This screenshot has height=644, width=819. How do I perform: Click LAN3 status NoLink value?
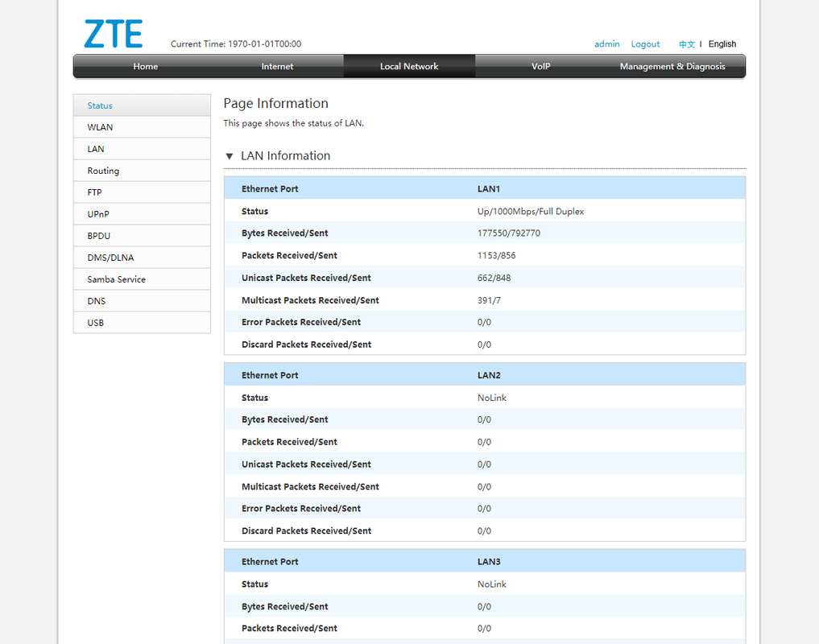tap(491, 584)
